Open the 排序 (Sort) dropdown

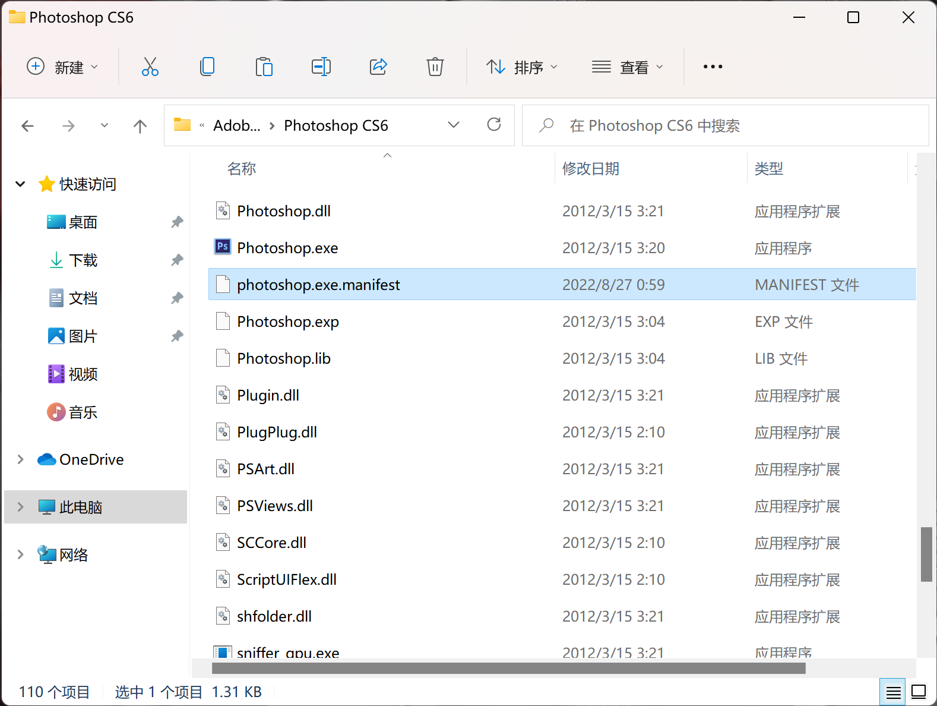(522, 67)
